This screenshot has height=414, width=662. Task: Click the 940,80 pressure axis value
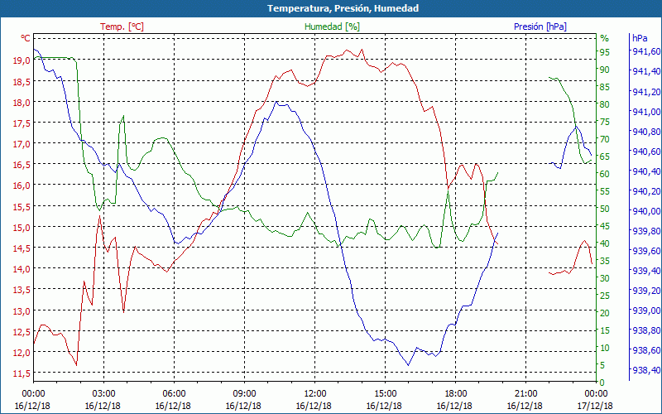(x=645, y=132)
